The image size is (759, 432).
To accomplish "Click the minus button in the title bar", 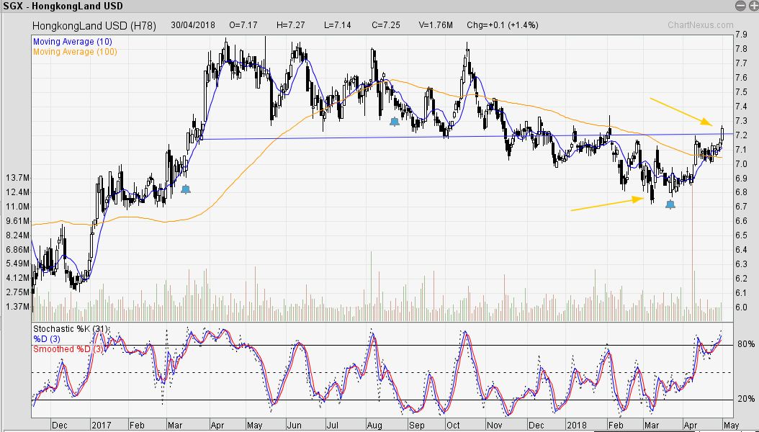I will coord(740,6).
